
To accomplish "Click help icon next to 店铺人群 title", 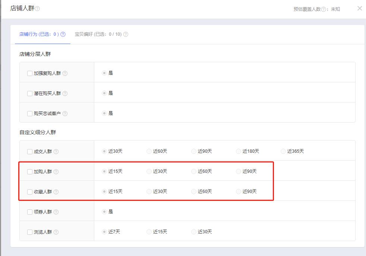I will click(x=37, y=9).
